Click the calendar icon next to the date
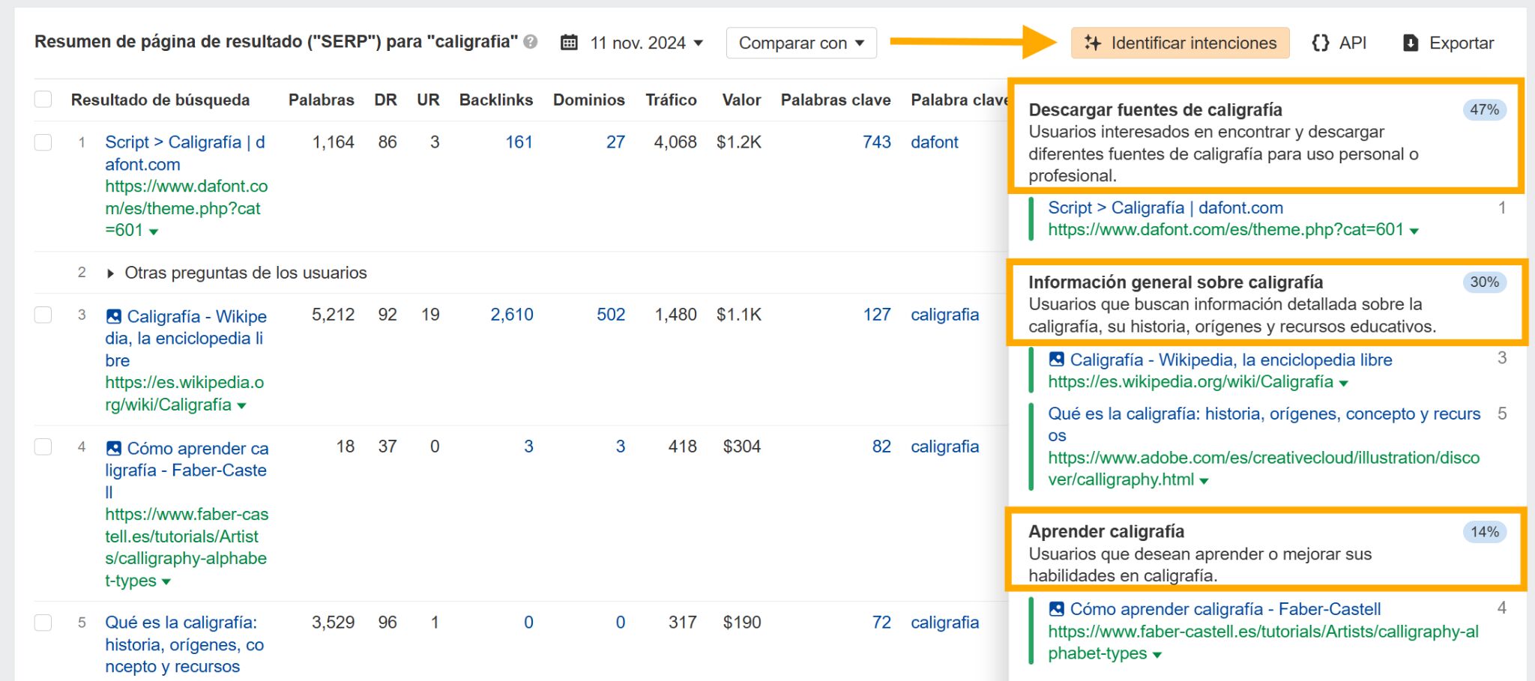 570,43
